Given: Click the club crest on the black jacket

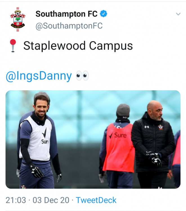Looking at the screenshot, I should click(160, 127).
